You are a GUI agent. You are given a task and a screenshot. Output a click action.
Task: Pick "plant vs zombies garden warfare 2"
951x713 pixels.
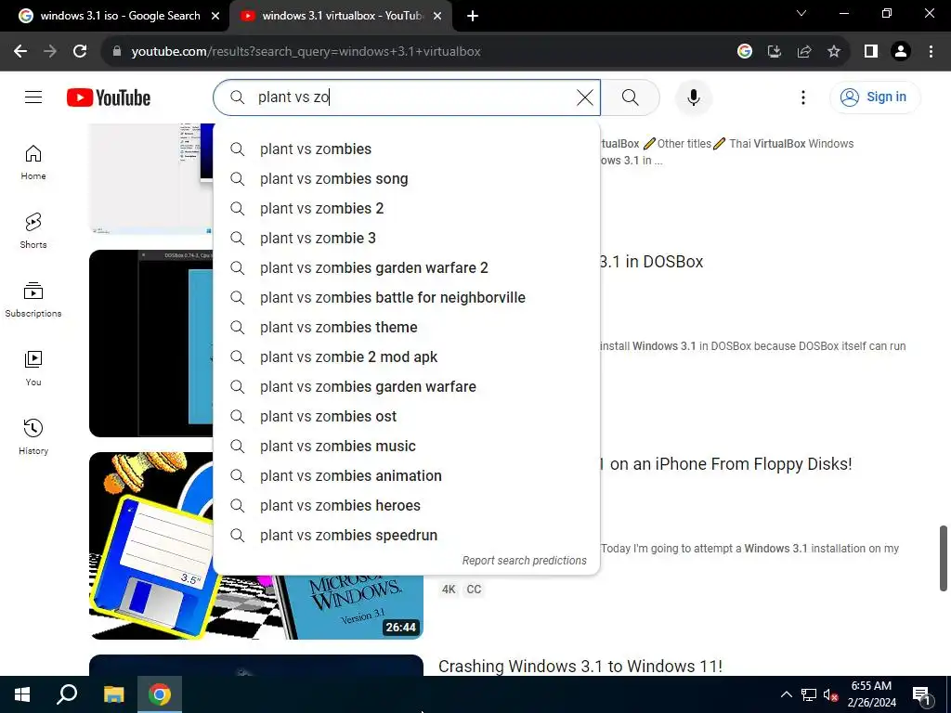(407, 268)
